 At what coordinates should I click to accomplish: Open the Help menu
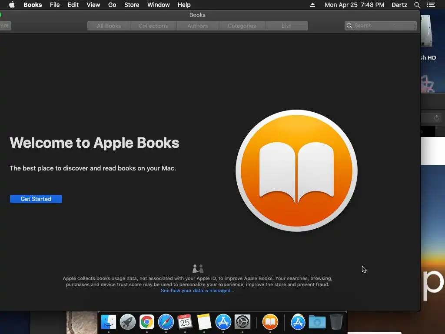[x=184, y=5]
